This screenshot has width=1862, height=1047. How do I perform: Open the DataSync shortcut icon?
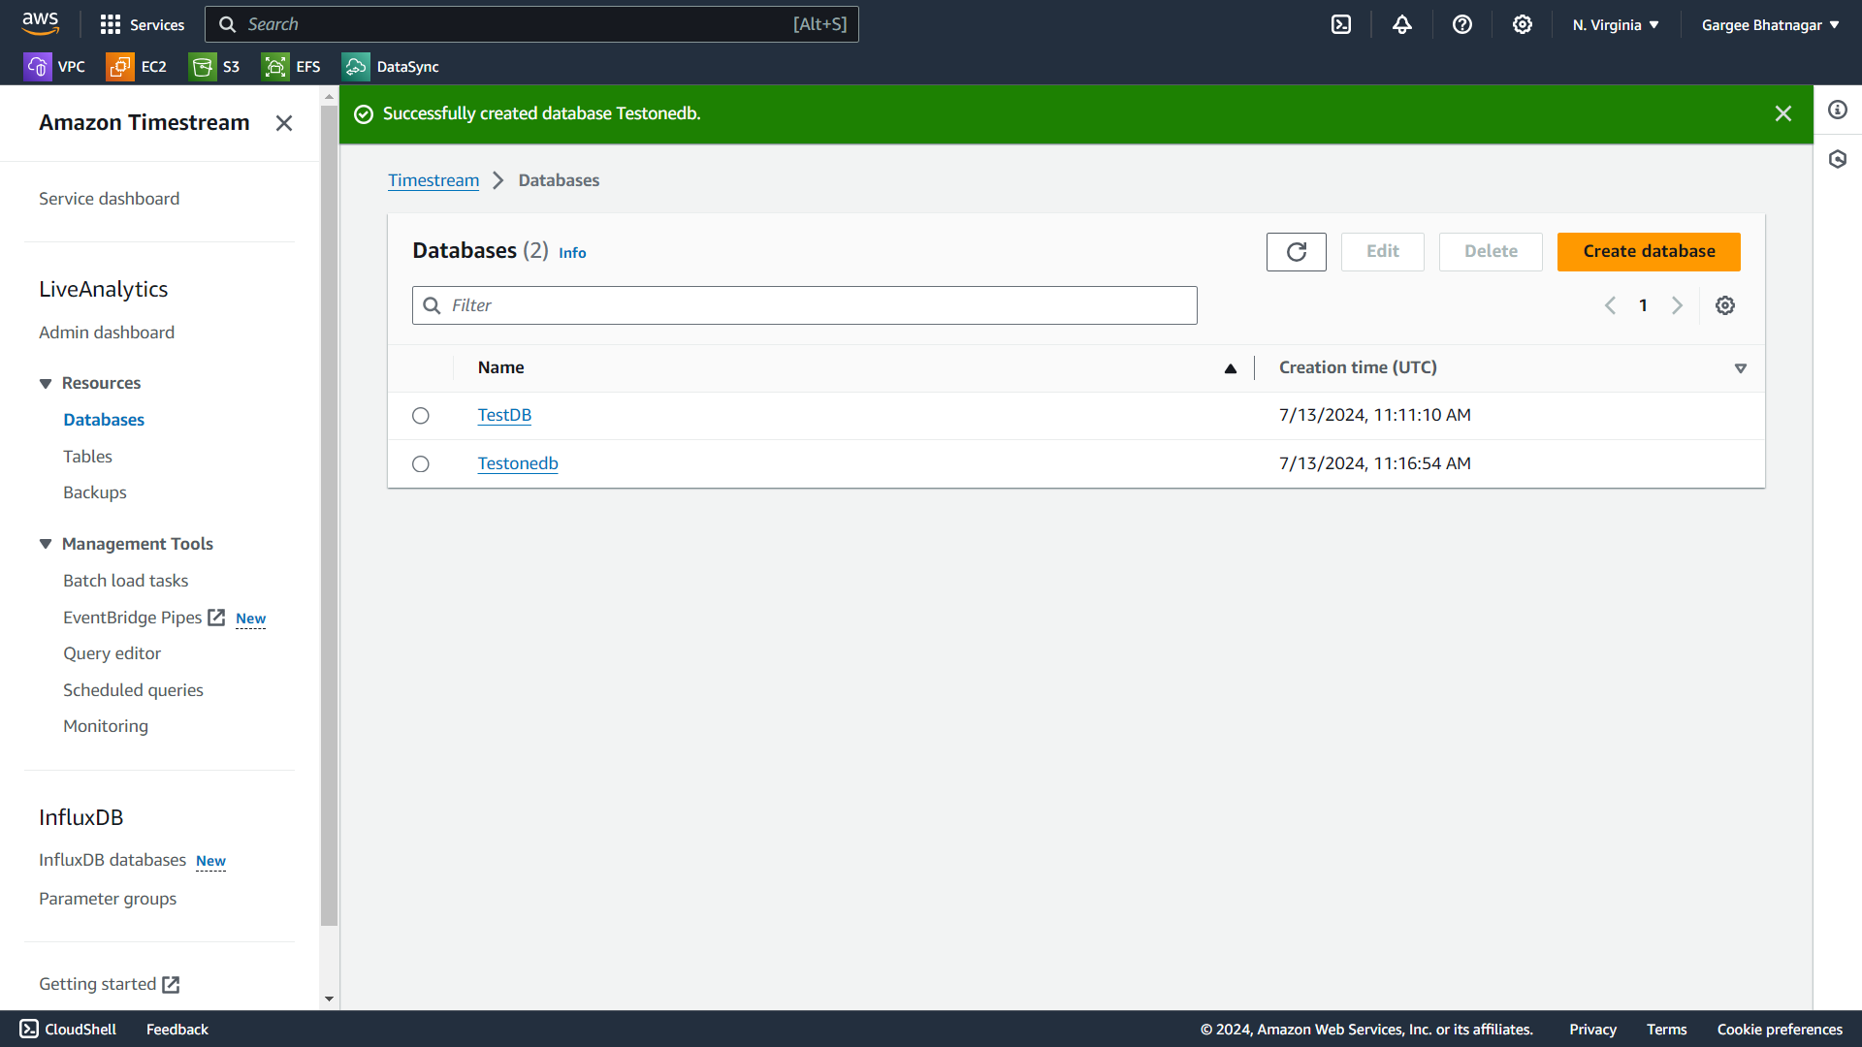(356, 67)
